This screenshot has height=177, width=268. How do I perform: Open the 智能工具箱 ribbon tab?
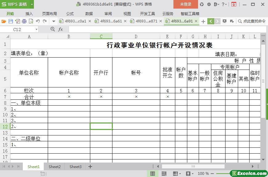190,14
